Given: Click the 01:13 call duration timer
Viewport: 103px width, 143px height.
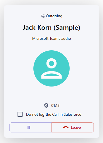Looking at the screenshot, I should click(55, 105).
